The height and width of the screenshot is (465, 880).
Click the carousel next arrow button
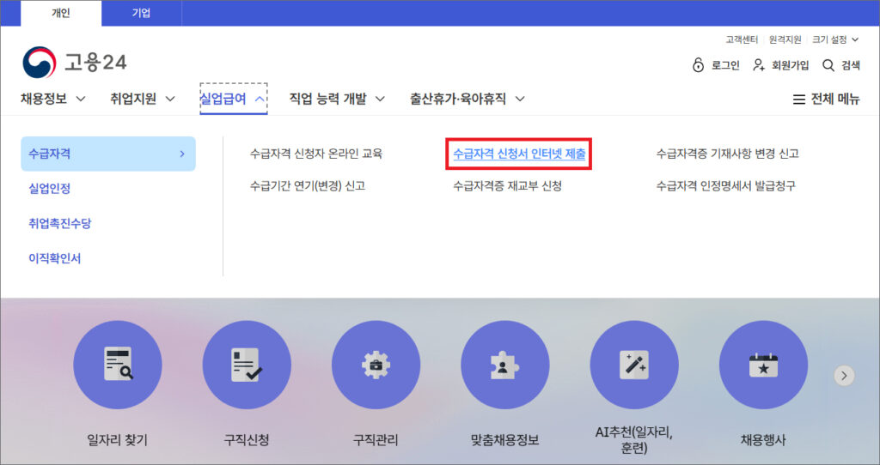(x=845, y=375)
